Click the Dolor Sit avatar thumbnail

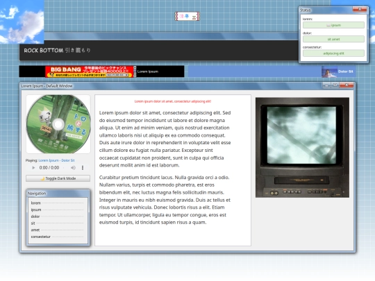point(329,71)
